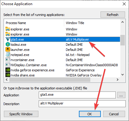Confirm selection with OK button
This screenshot has width=129, height=121.
coord(90,114)
